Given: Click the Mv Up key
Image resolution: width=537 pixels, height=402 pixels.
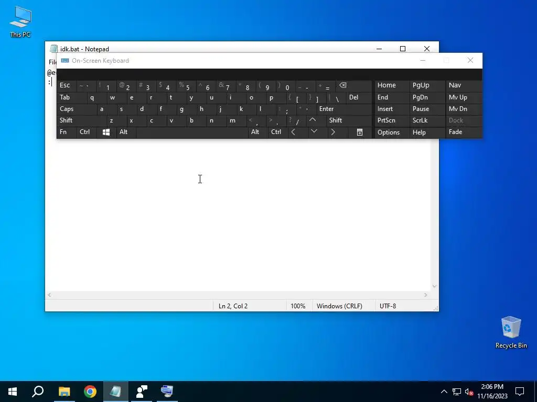Looking at the screenshot, I should 464,97.
